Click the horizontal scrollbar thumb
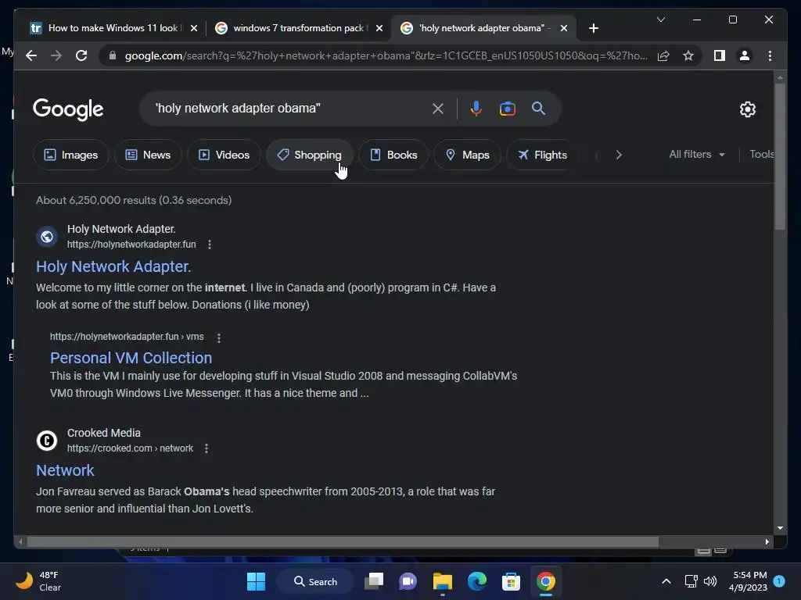 click(x=343, y=542)
